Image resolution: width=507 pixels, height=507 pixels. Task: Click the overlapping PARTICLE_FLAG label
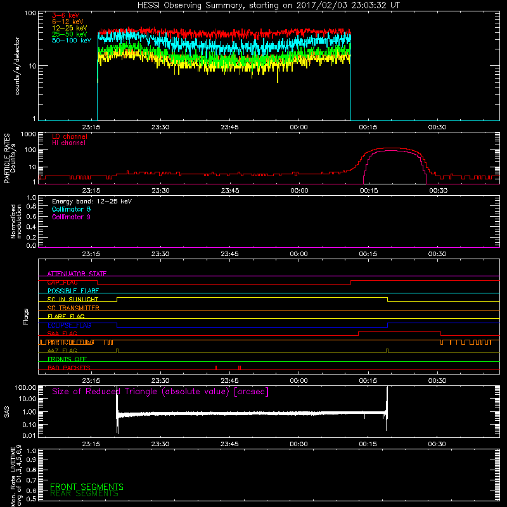pyautogui.click(x=71, y=342)
